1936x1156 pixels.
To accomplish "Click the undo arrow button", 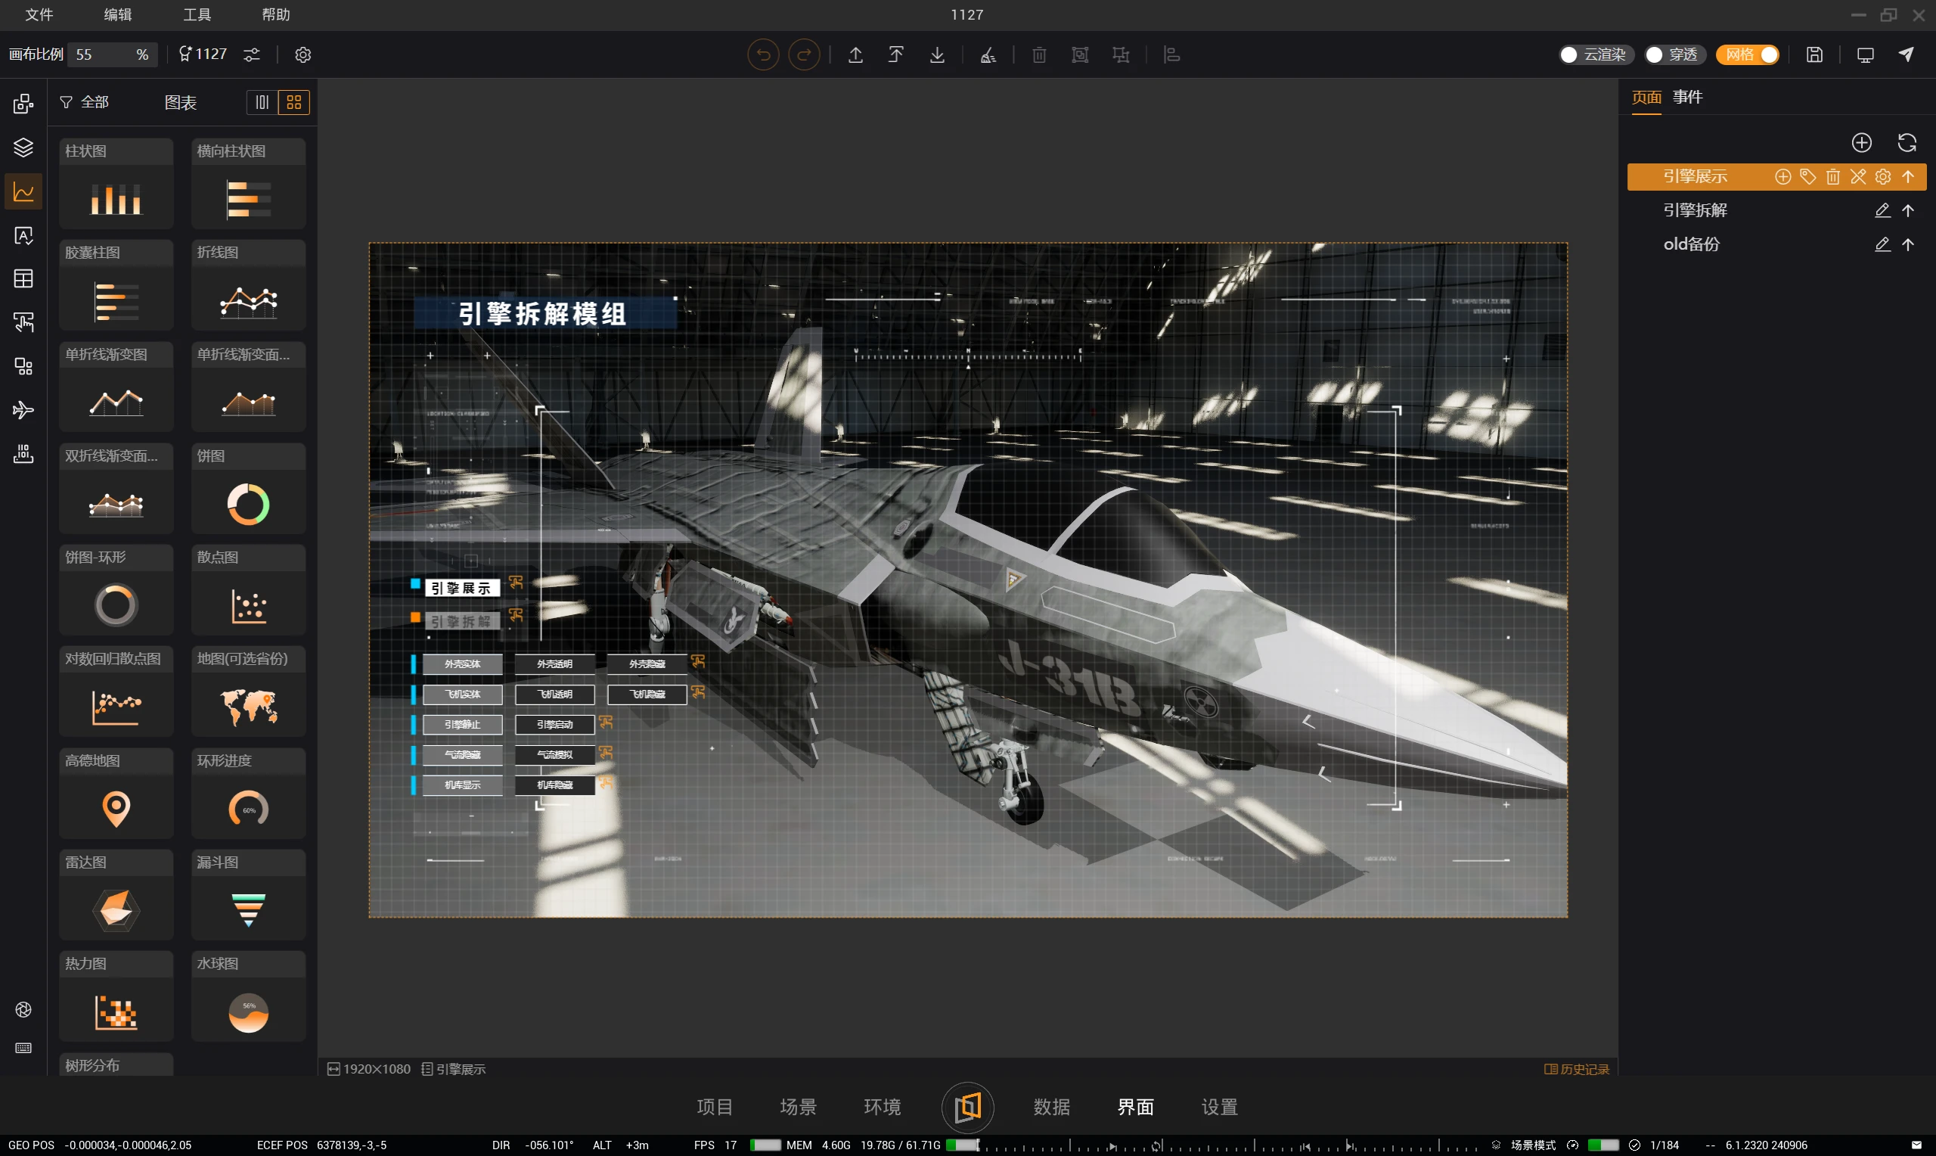I will coord(763,54).
